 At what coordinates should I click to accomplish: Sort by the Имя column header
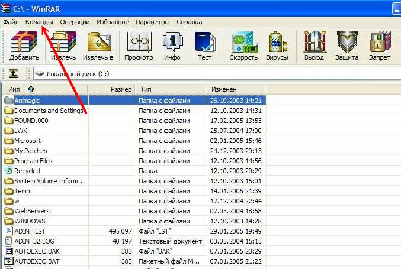[45, 89]
